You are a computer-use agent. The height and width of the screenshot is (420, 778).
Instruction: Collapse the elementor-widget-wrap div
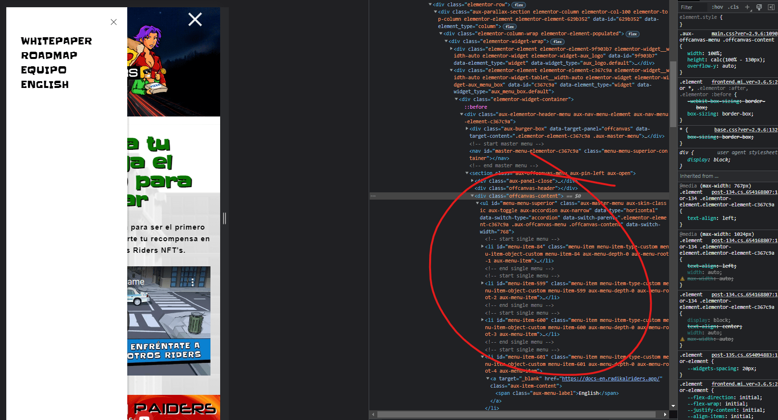[x=446, y=41]
